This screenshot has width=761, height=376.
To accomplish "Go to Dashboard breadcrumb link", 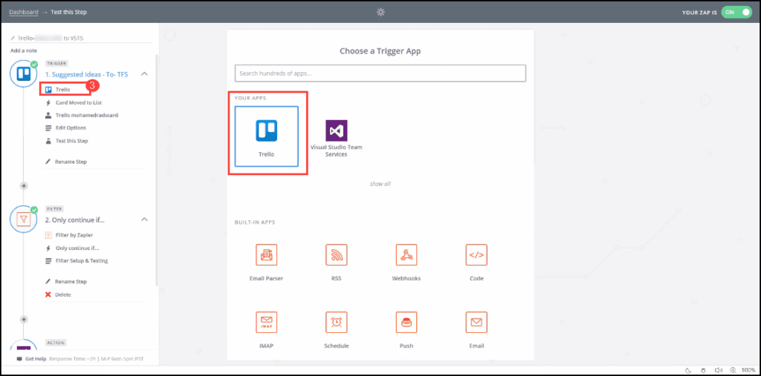I will pyautogui.click(x=23, y=13).
